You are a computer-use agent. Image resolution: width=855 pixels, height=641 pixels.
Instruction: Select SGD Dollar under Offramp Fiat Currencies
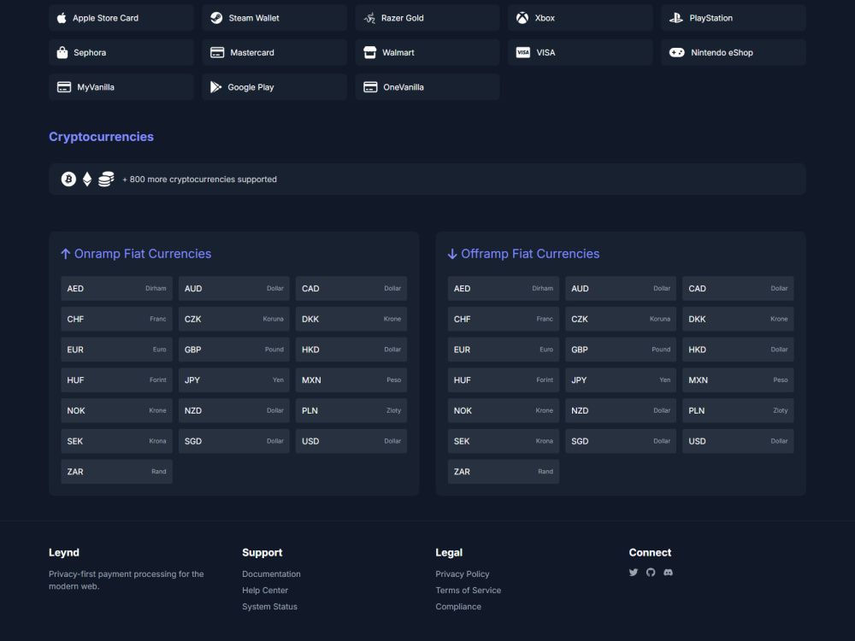click(x=621, y=441)
